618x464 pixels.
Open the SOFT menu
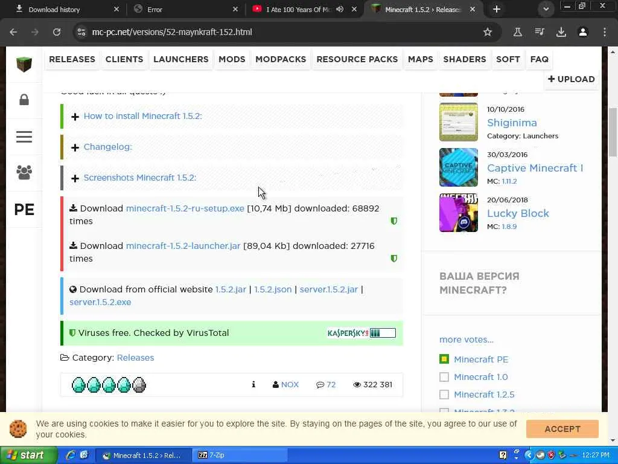(x=508, y=59)
